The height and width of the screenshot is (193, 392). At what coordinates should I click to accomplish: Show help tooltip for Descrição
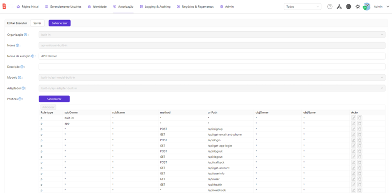tap(22, 67)
